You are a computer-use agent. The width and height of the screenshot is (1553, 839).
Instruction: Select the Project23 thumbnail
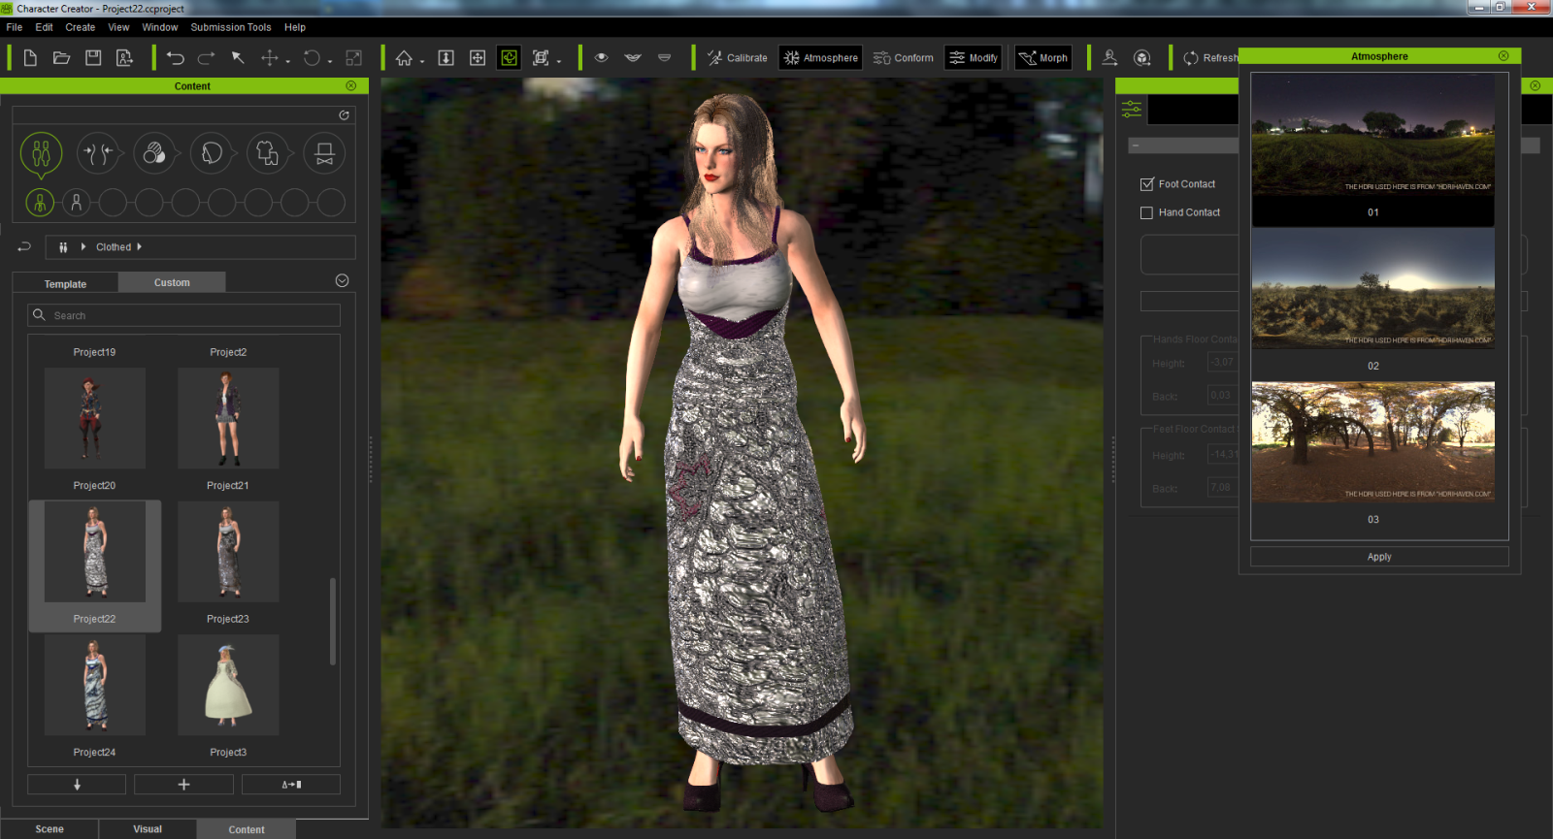tap(228, 552)
